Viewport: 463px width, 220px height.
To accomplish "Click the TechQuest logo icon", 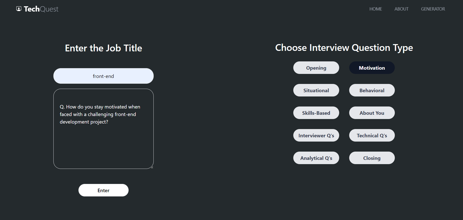I will 19,9.
